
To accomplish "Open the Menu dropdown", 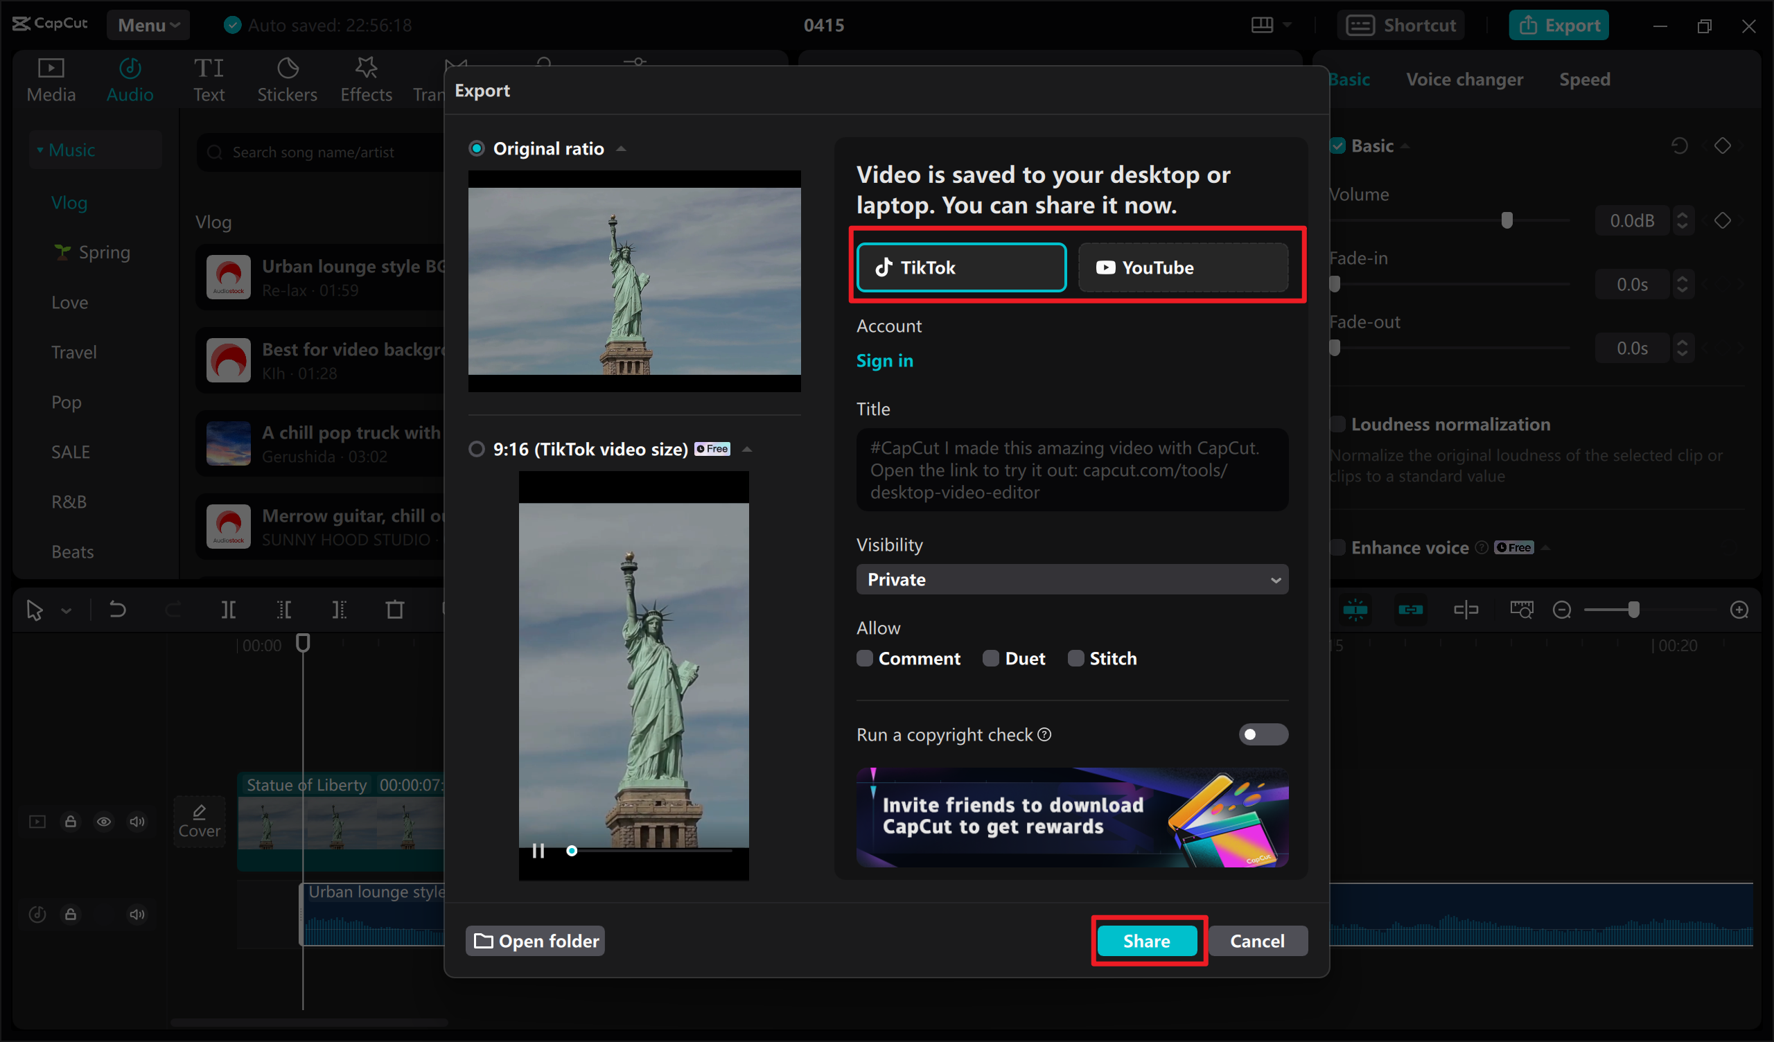I will [x=148, y=26].
